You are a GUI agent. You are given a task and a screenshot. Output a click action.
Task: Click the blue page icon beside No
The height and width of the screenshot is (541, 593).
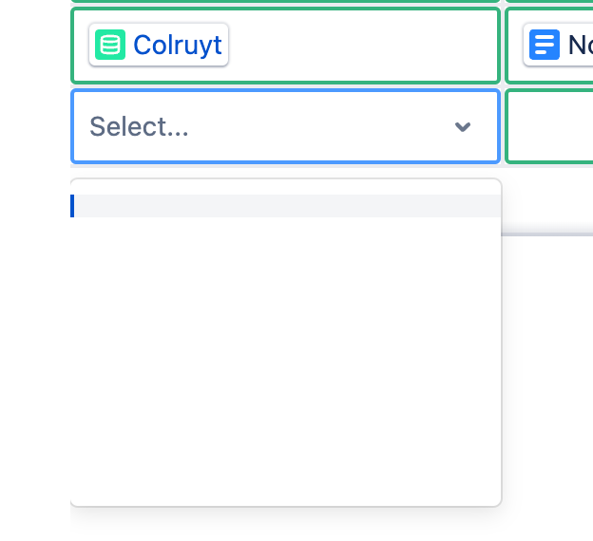point(545,45)
